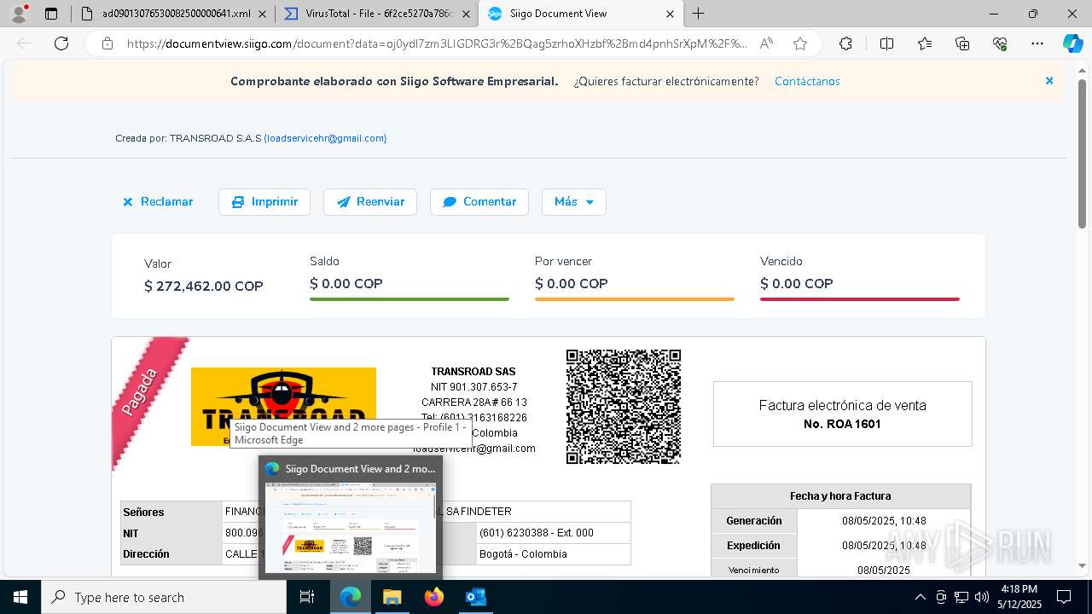Click the TRANSROAD company logo
The height and width of the screenshot is (614, 1092).
pos(283,407)
